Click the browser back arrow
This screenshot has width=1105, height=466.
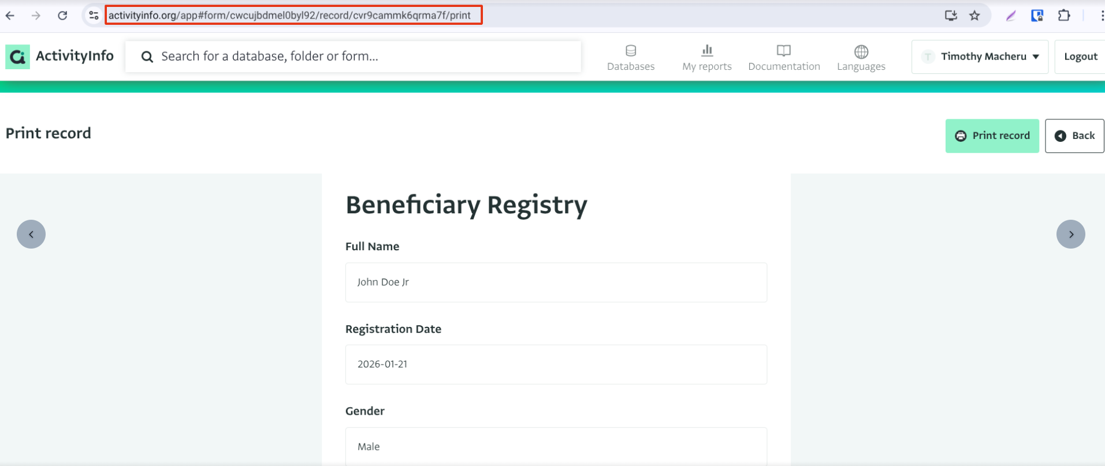[10, 16]
